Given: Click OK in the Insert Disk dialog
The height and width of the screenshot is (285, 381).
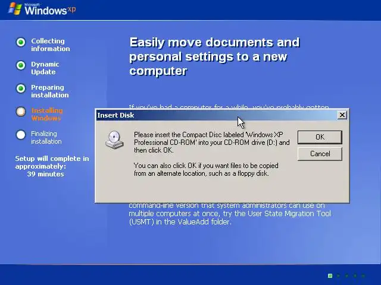Looking at the screenshot, I should [320, 137].
